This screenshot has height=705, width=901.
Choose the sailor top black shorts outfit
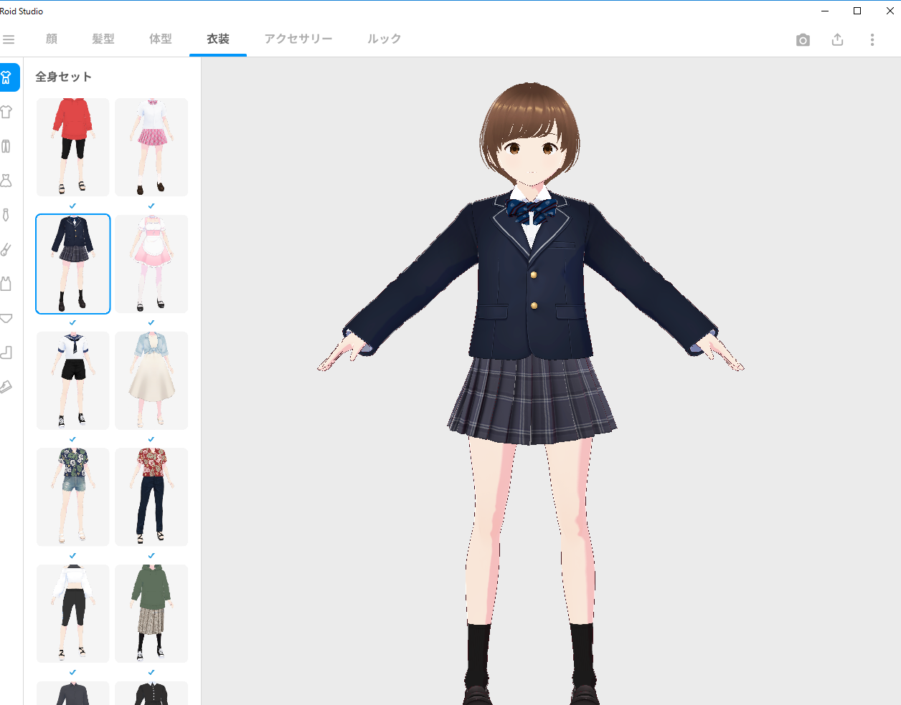pos(73,380)
